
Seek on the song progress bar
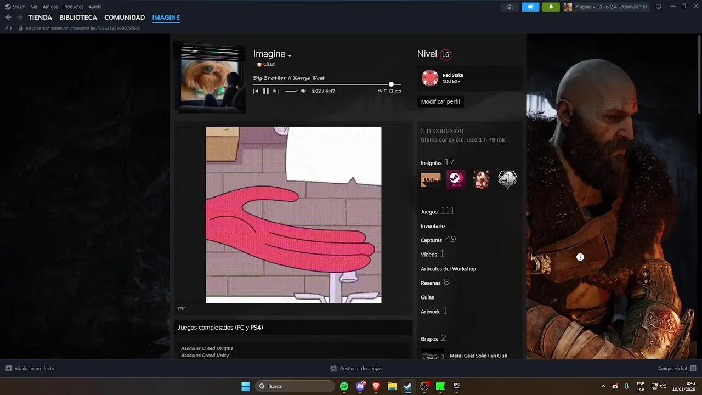coord(327,84)
